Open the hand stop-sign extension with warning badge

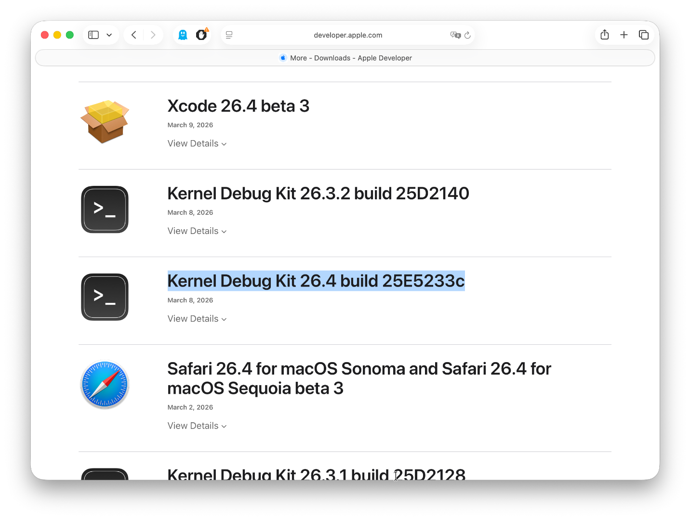[201, 35]
